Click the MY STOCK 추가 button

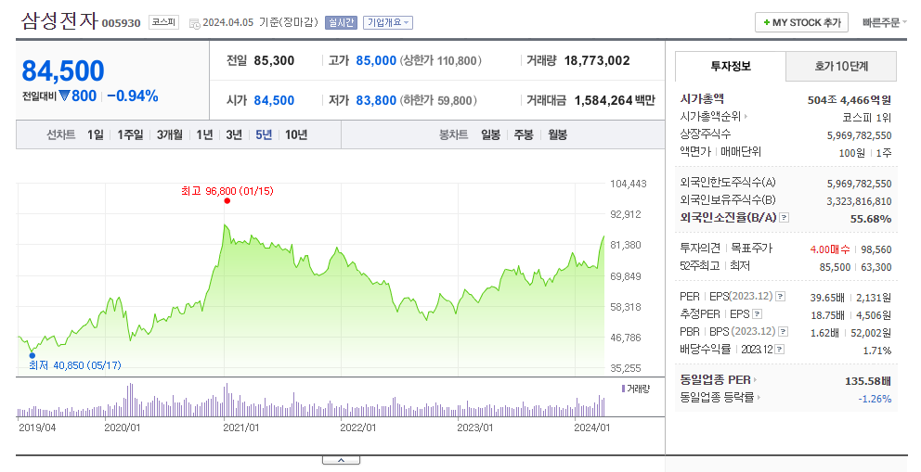click(802, 22)
